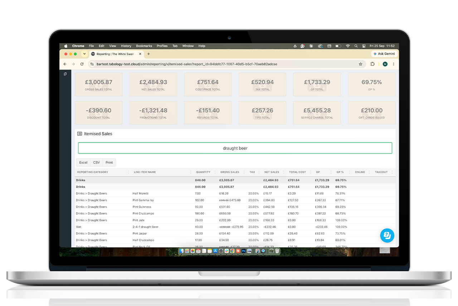Click the Pint Cruzcampo line item
Screen dimensions: 458x306
click(143, 214)
